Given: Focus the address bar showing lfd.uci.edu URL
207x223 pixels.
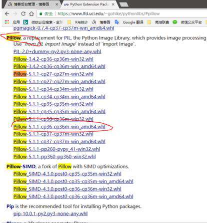Looking at the screenshot, I should (108, 14).
